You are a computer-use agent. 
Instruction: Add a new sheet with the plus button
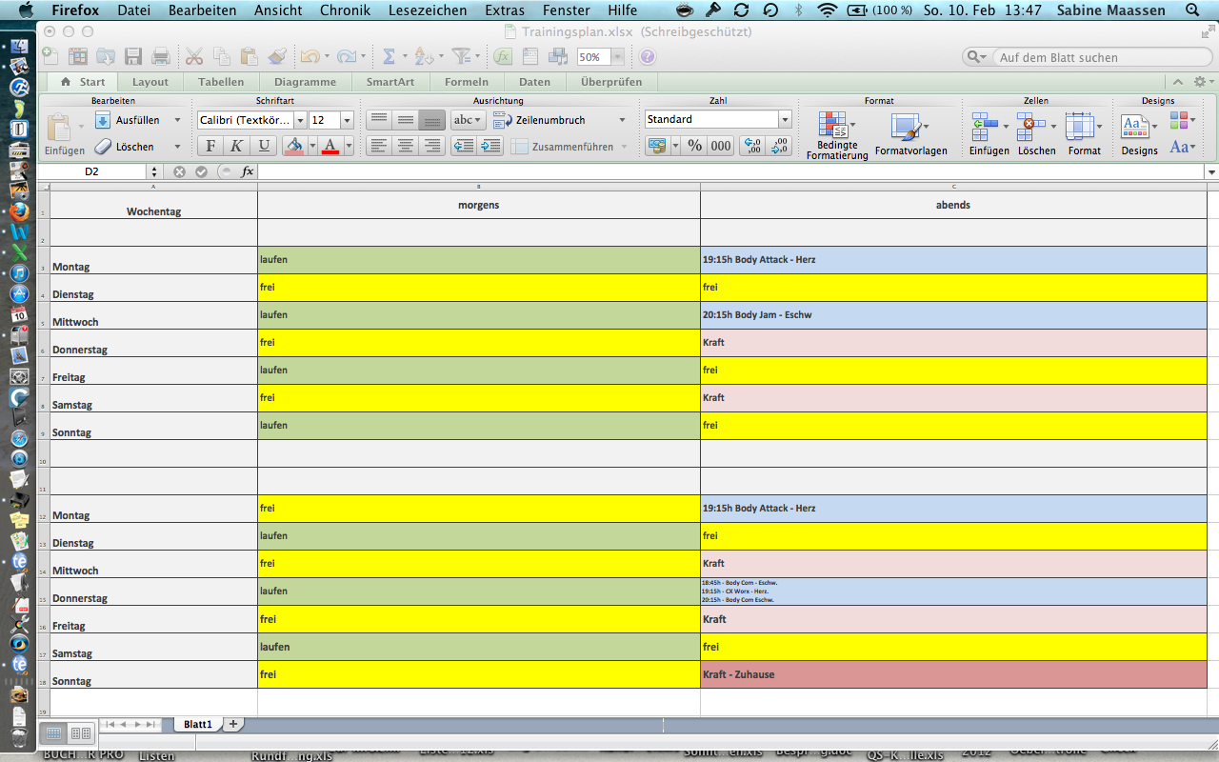coord(233,724)
